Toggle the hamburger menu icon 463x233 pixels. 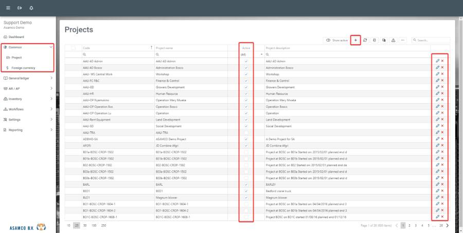(x=8, y=8)
